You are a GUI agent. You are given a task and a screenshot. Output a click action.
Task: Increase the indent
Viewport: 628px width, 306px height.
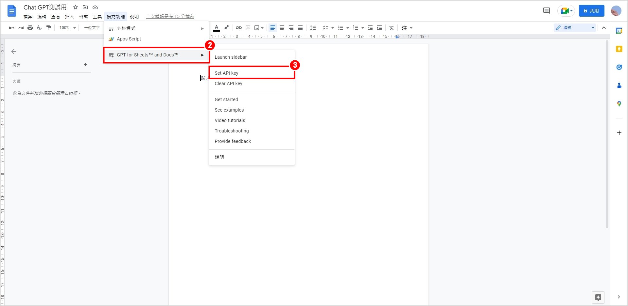[379, 28]
